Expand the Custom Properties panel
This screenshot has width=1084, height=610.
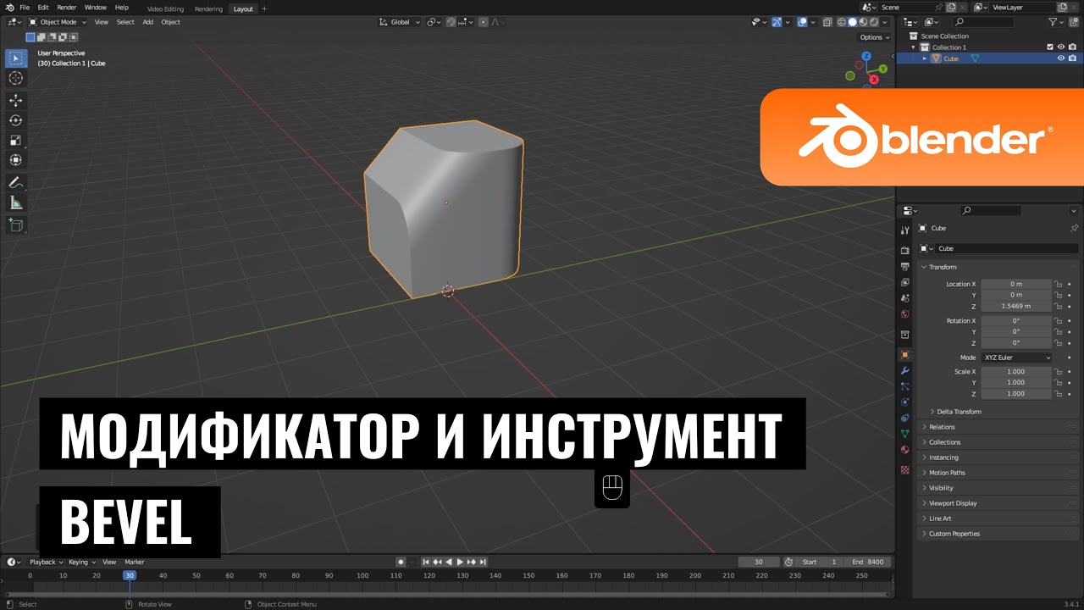(954, 534)
